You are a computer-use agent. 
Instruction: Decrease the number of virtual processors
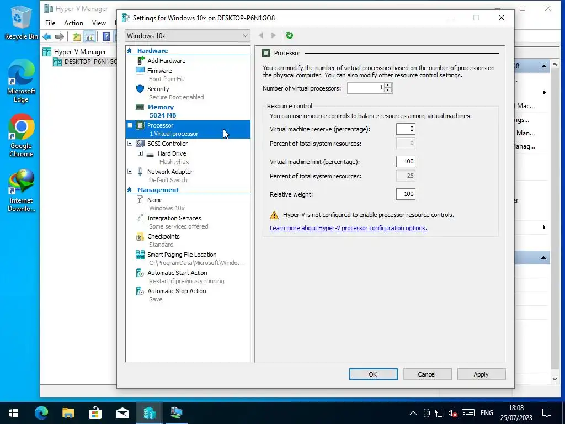pos(388,90)
